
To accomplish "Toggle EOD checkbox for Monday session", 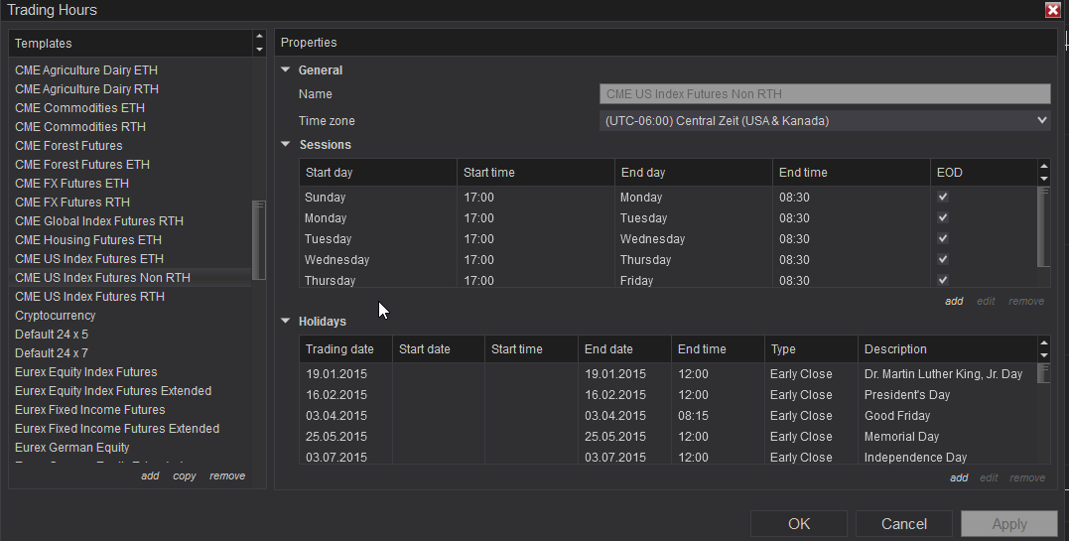I will coord(943,217).
